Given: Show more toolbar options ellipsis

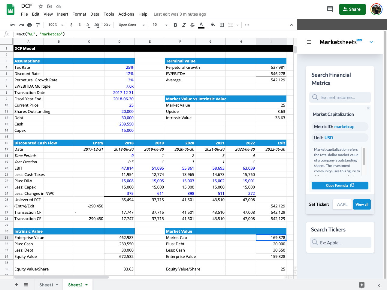Looking at the screenshot, I should [247, 25].
